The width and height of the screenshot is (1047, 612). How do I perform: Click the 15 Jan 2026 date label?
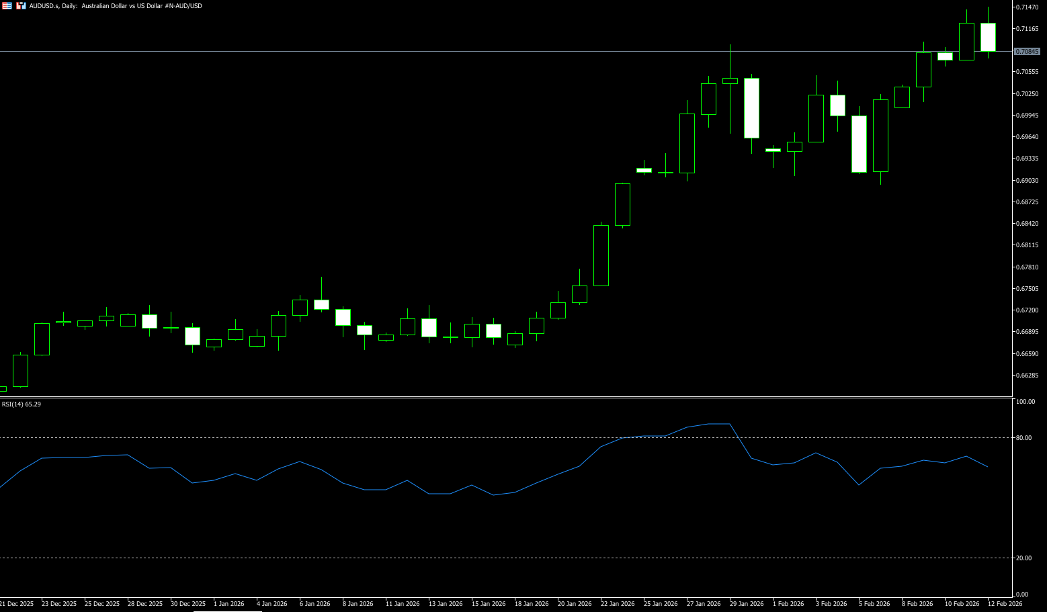coord(488,604)
